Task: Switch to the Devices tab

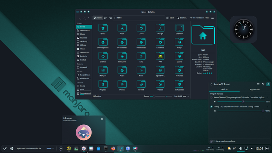Action: [x=224, y=89]
